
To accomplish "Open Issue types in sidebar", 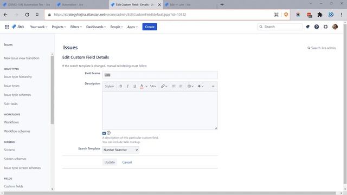I will click(12, 86).
